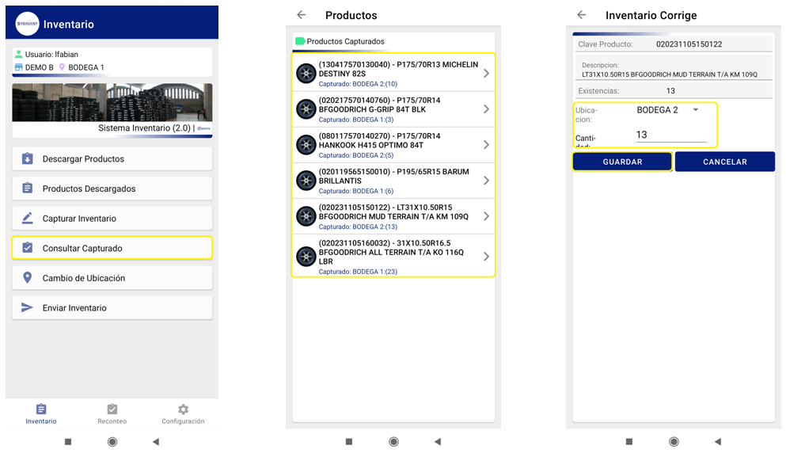This screenshot has height=457, width=786.
Task: Click the 'Capturado: BODEGA 2:(10)' text
Action: tap(358, 84)
